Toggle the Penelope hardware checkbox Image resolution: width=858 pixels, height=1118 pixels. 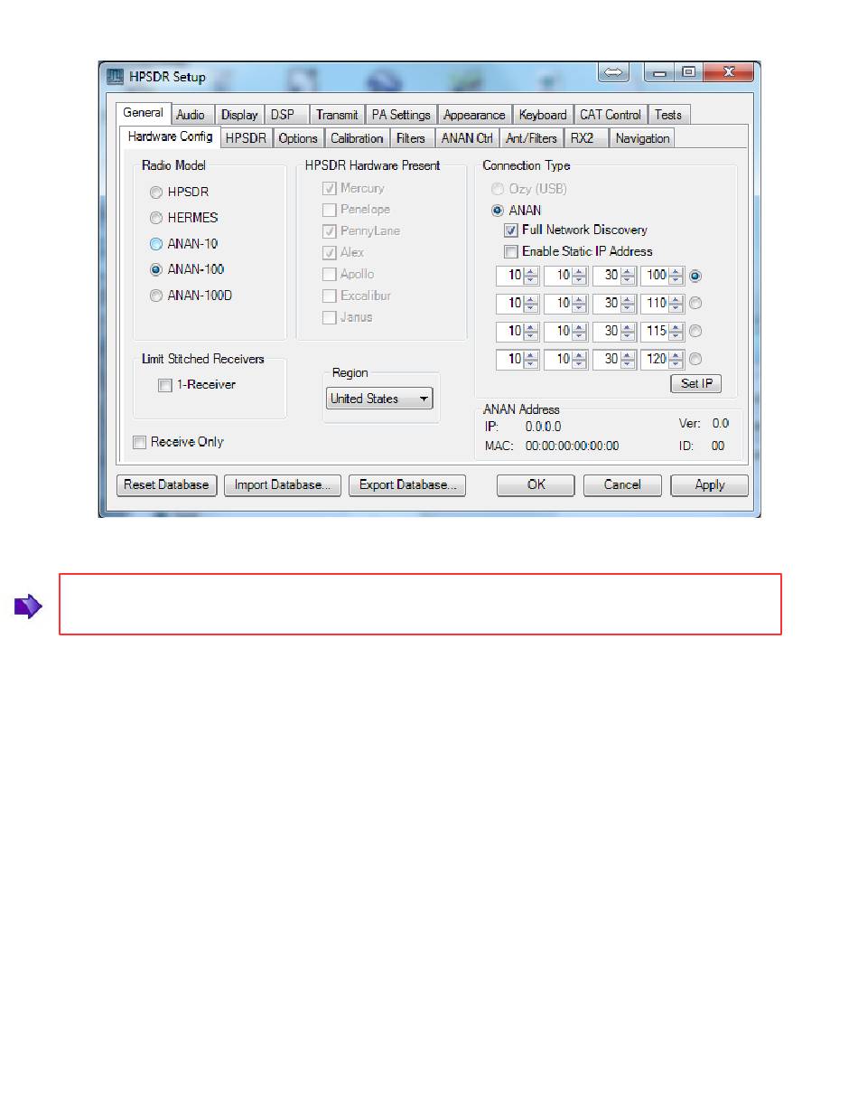tap(330, 210)
